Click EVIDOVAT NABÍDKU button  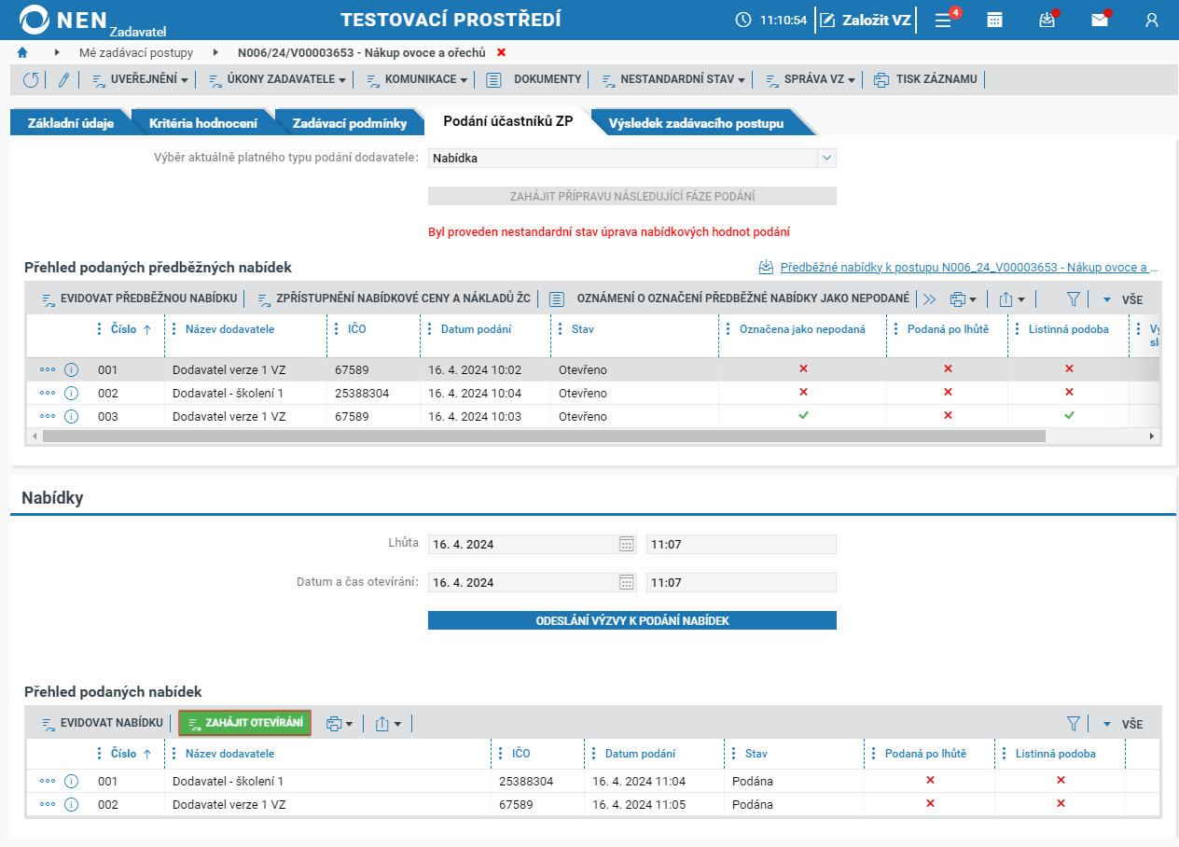[x=103, y=724]
